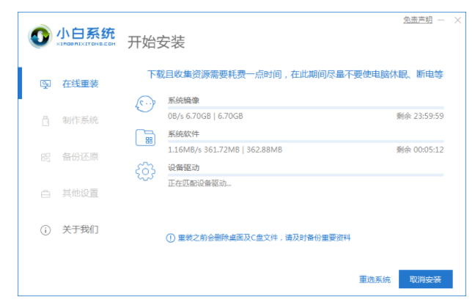The height and width of the screenshot is (308, 475).
Task: Click the 在线重装 monitor icon in sidebar
Action: (45, 84)
